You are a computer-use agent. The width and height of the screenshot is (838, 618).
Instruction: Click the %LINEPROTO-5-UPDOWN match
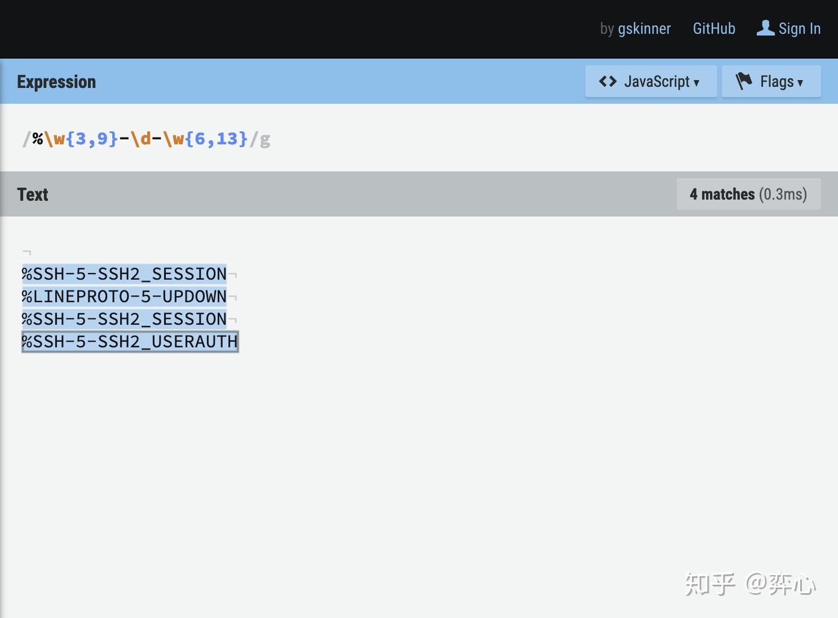point(124,297)
